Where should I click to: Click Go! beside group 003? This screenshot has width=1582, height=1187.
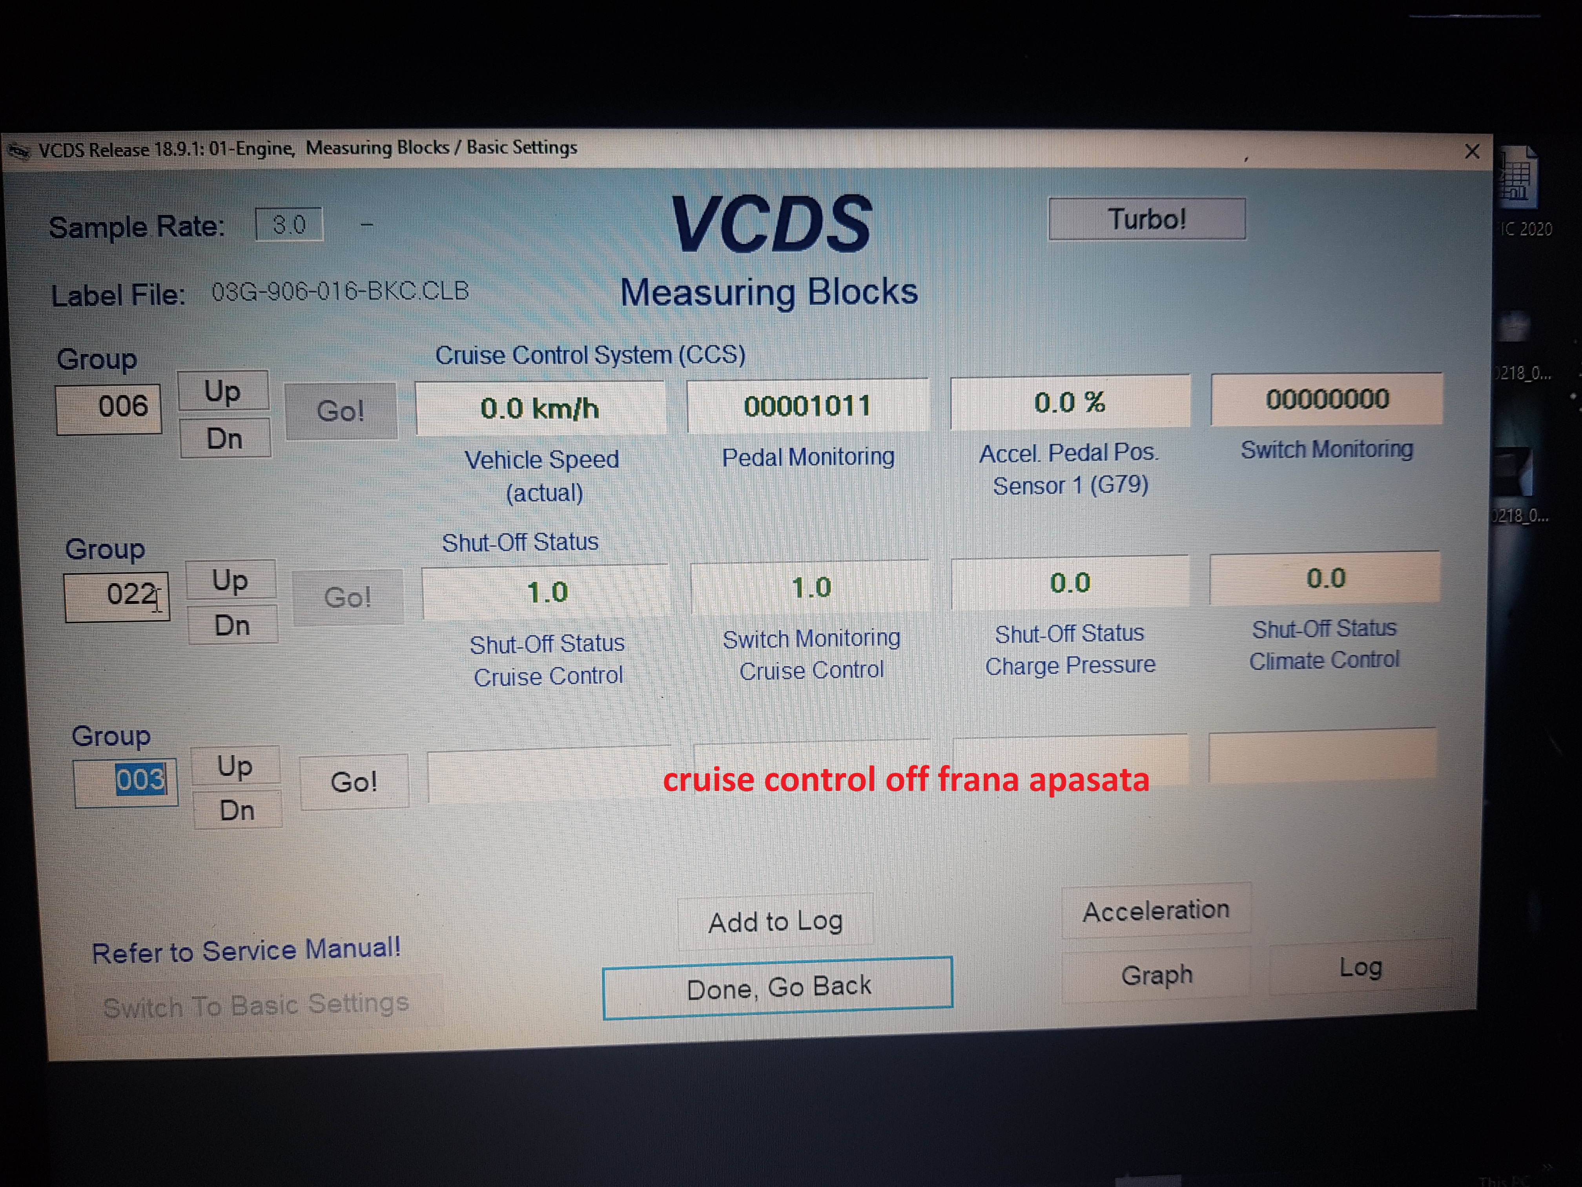point(354,781)
